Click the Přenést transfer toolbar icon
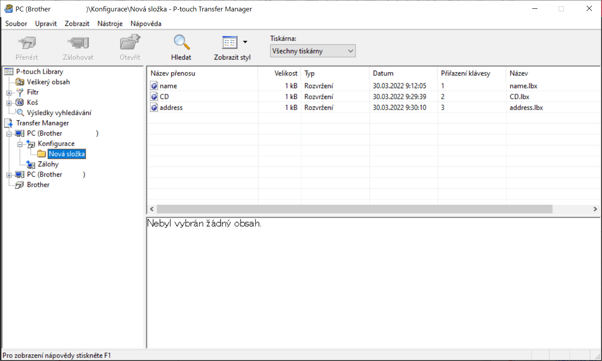This screenshot has height=361, width=602. click(x=26, y=43)
